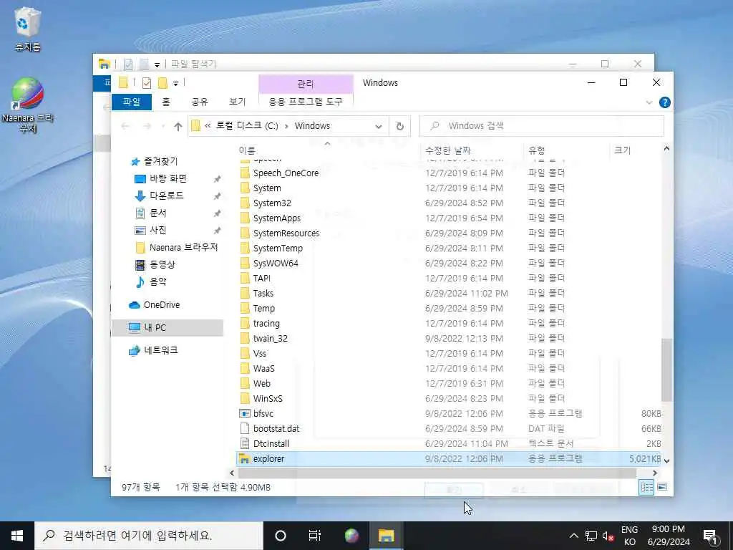Image resolution: width=733 pixels, height=550 pixels.
Task: Select 네트워크 in the navigation pane
Action: tap(153, 350)
